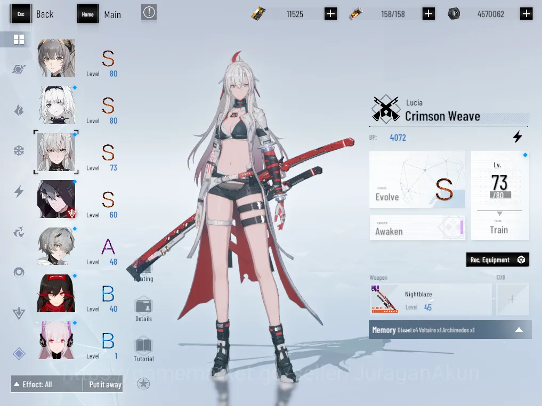This screenshot has height=406, width=542.
Task: Click the Crimson Weave name text
Action: (442, 116)
